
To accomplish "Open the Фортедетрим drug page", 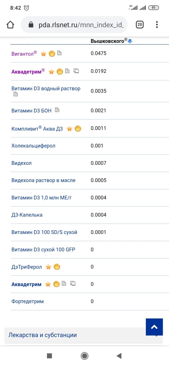I will pyautogui.click(x=28, y=301).
